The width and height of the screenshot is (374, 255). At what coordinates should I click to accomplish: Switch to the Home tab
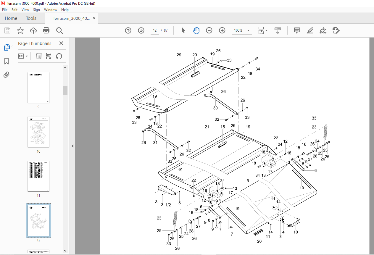(11, 18)
